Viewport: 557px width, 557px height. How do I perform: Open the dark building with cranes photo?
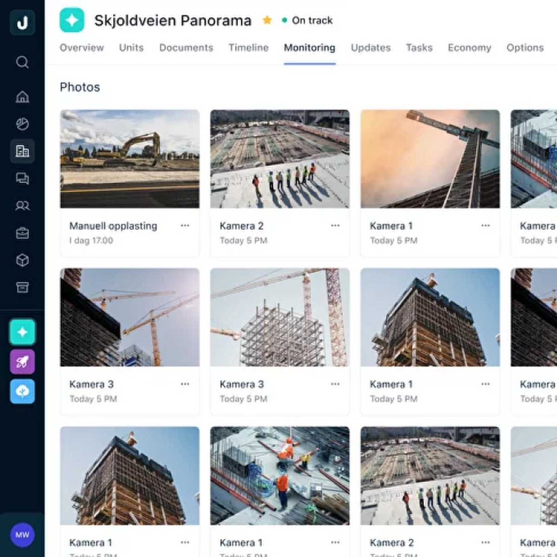click(x=130, y=317)
